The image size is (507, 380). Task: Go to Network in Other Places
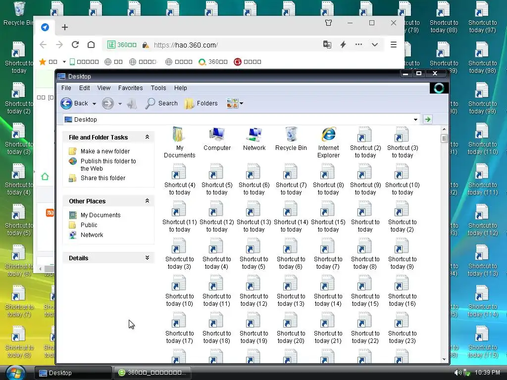(x=92, y=235)
